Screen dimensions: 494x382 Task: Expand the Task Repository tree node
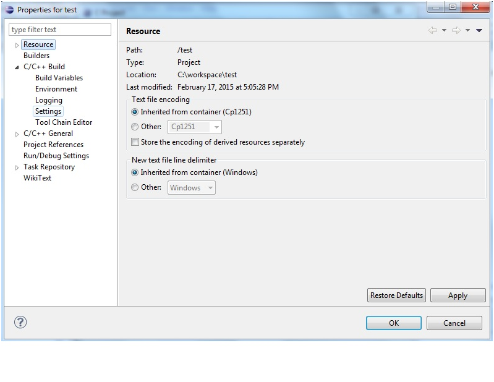click(x=17, y=168)
